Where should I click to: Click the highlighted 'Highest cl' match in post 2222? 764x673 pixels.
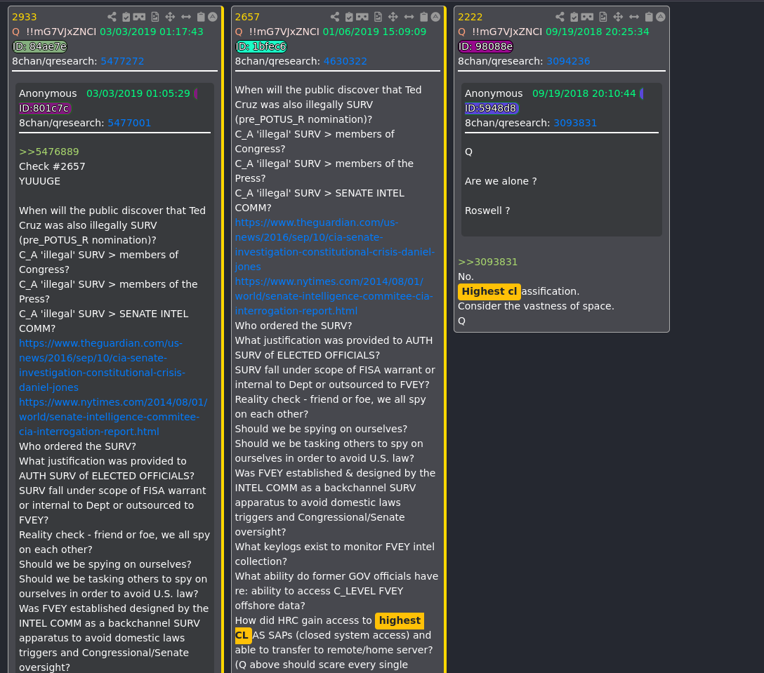(x=489, y=292)
